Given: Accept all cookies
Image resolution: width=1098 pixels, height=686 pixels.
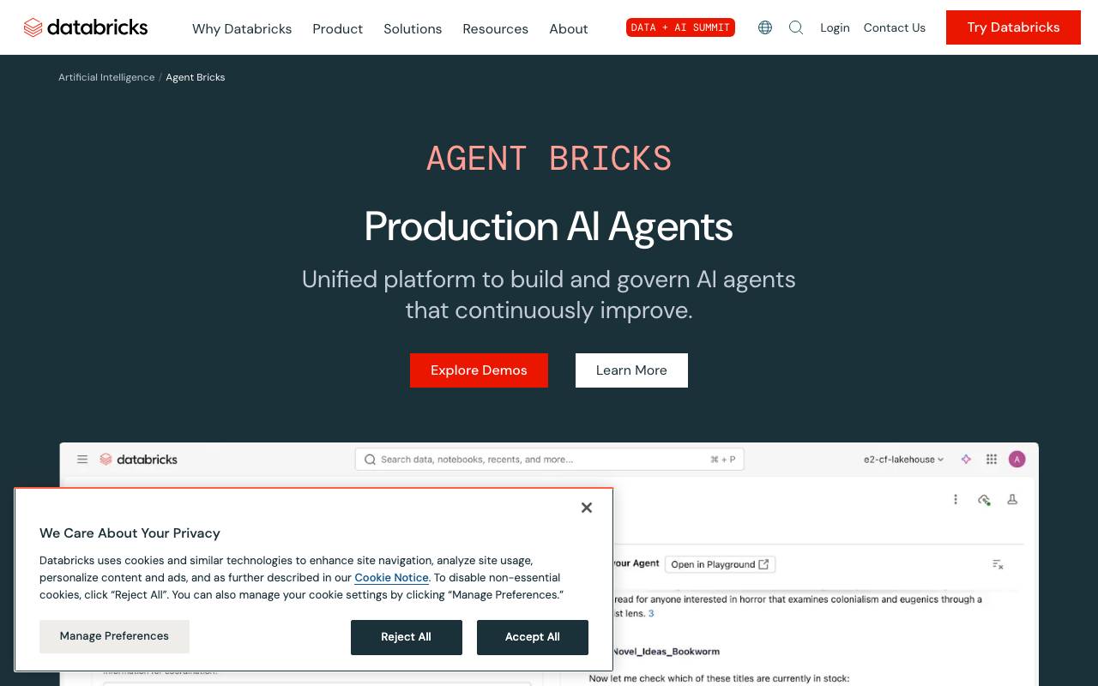Looking at the screenshot, I should (x=533, y=637).
